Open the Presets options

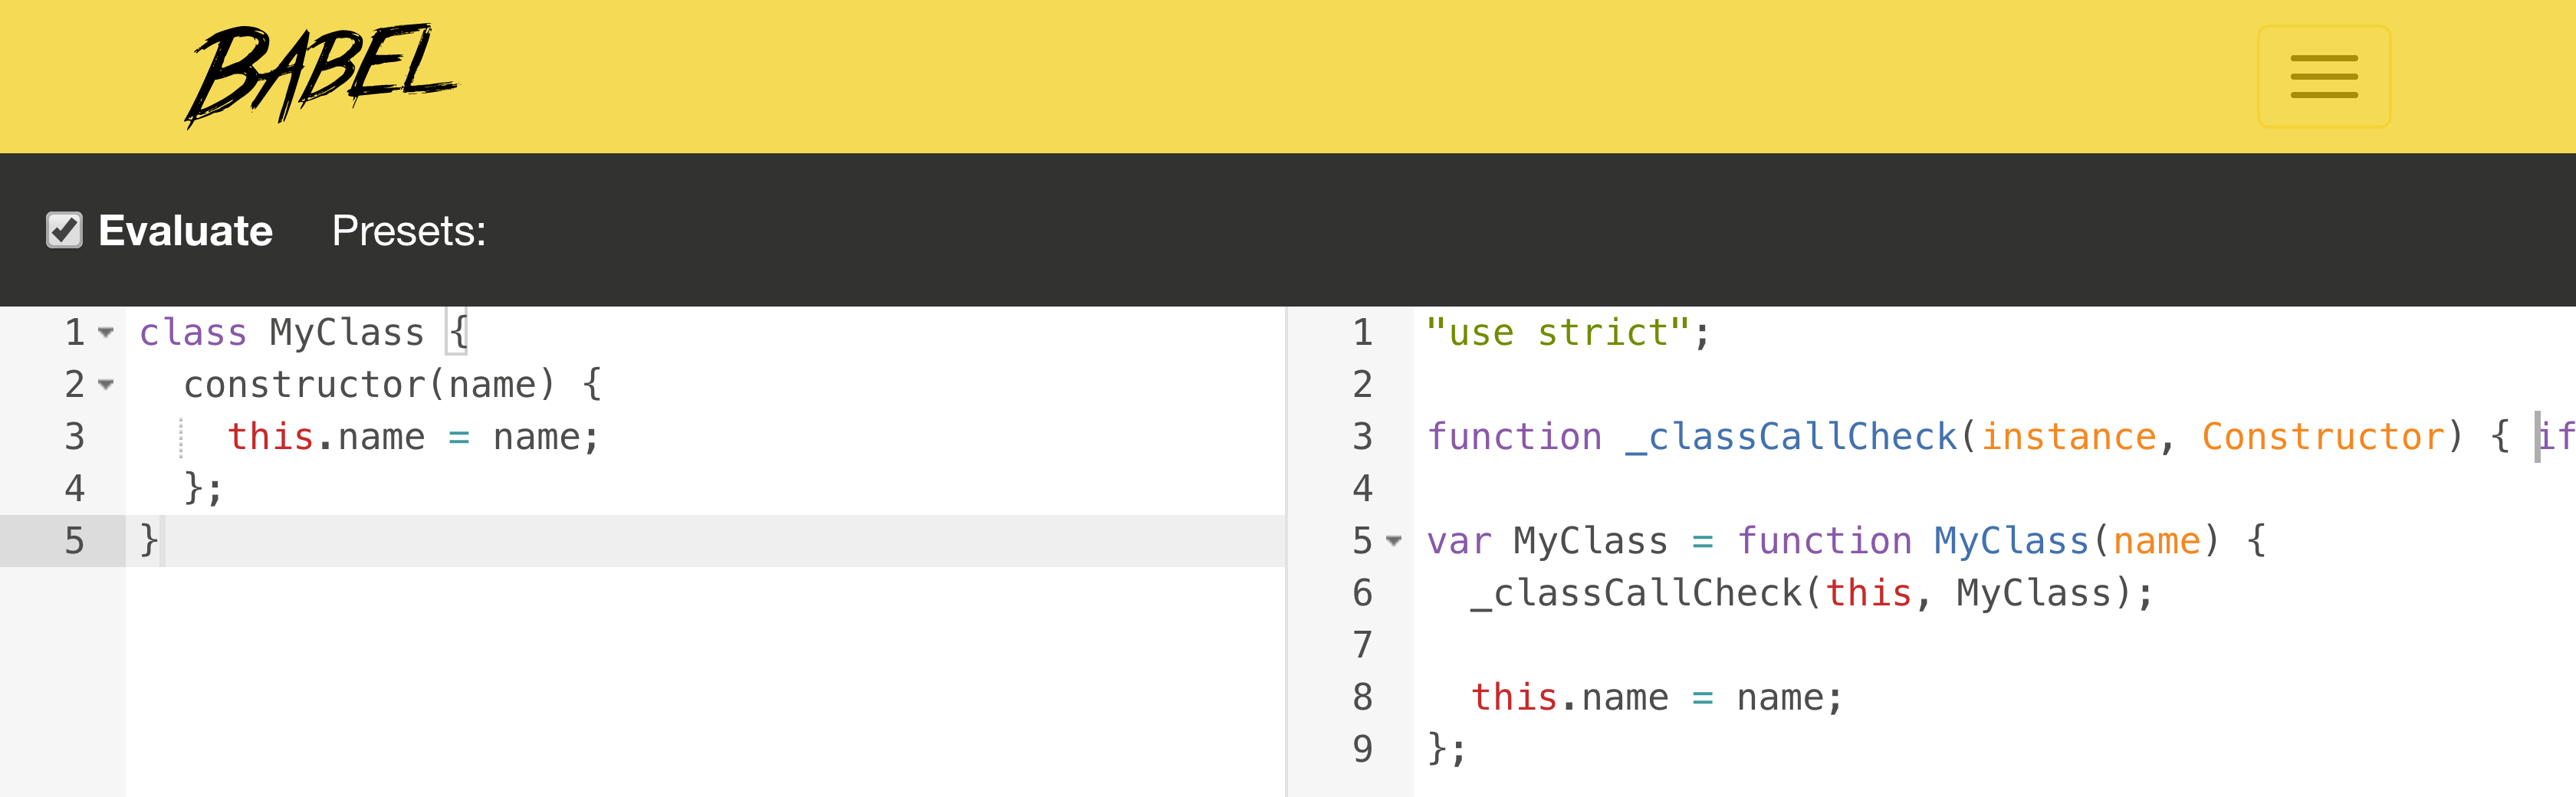(408, 231)
